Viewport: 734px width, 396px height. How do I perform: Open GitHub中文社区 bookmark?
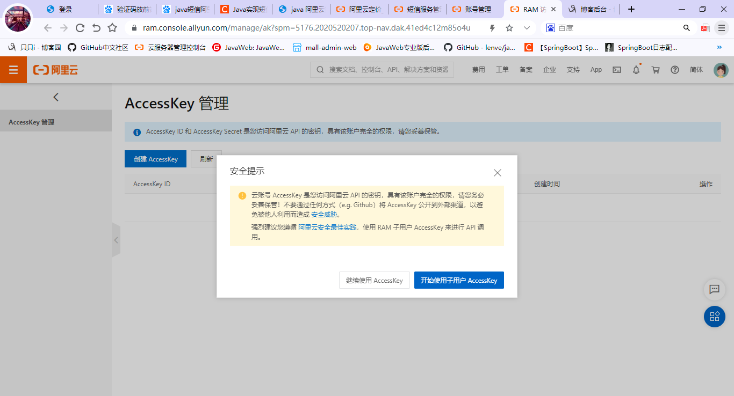(98, 47)
